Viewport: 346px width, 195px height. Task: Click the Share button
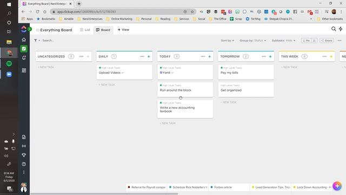[x=327, y=41]
